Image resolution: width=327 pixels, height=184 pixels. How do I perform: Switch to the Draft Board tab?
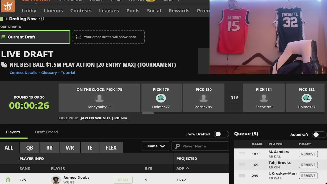click(46, 132)
